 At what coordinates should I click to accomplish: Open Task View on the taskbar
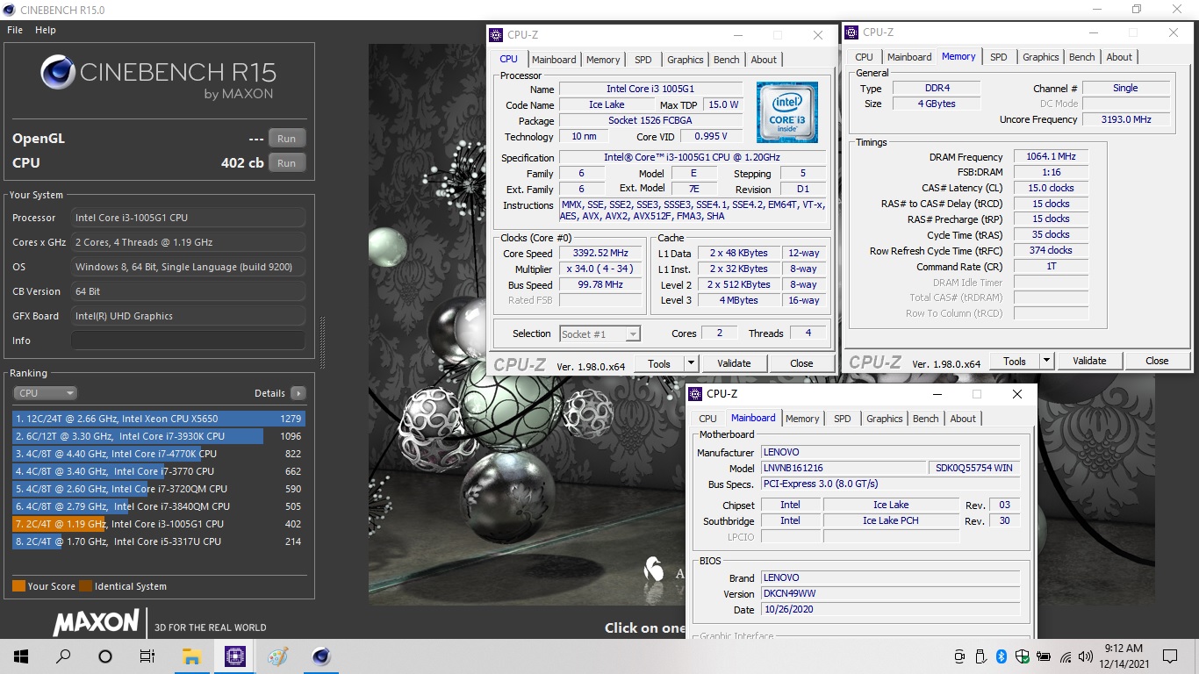click(147, 656)
